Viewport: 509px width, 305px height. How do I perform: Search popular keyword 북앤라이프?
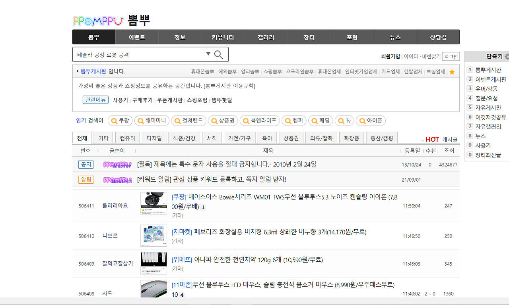pos(260,121)
